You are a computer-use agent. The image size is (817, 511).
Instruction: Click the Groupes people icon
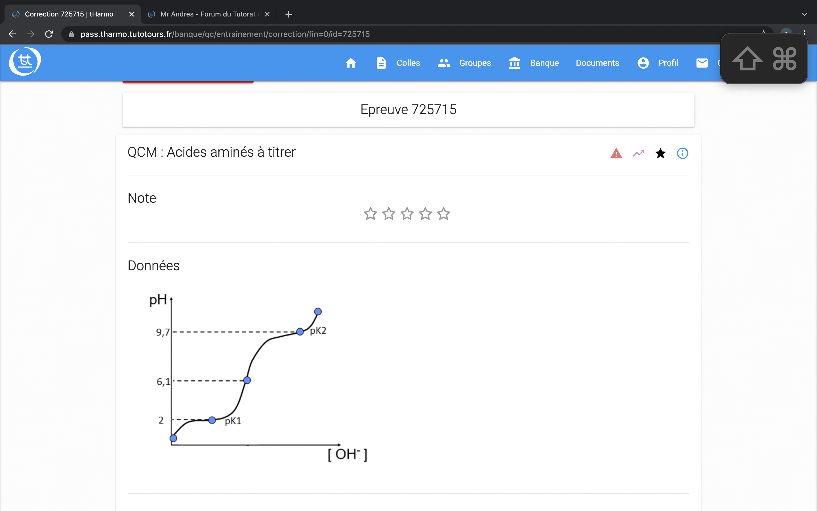[x=444, y=63]
